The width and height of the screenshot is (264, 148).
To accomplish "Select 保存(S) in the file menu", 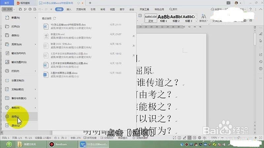I will 20,36.
